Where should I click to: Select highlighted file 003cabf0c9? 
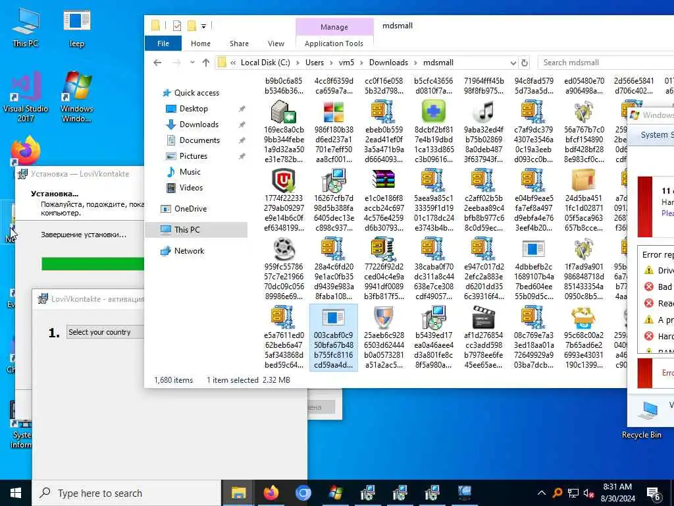(x=334, y=337)
